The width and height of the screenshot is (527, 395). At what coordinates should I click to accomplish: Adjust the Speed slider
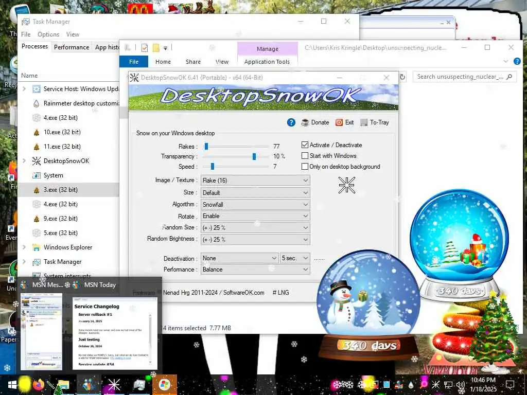pyautogui.click(x=212, y=166)
